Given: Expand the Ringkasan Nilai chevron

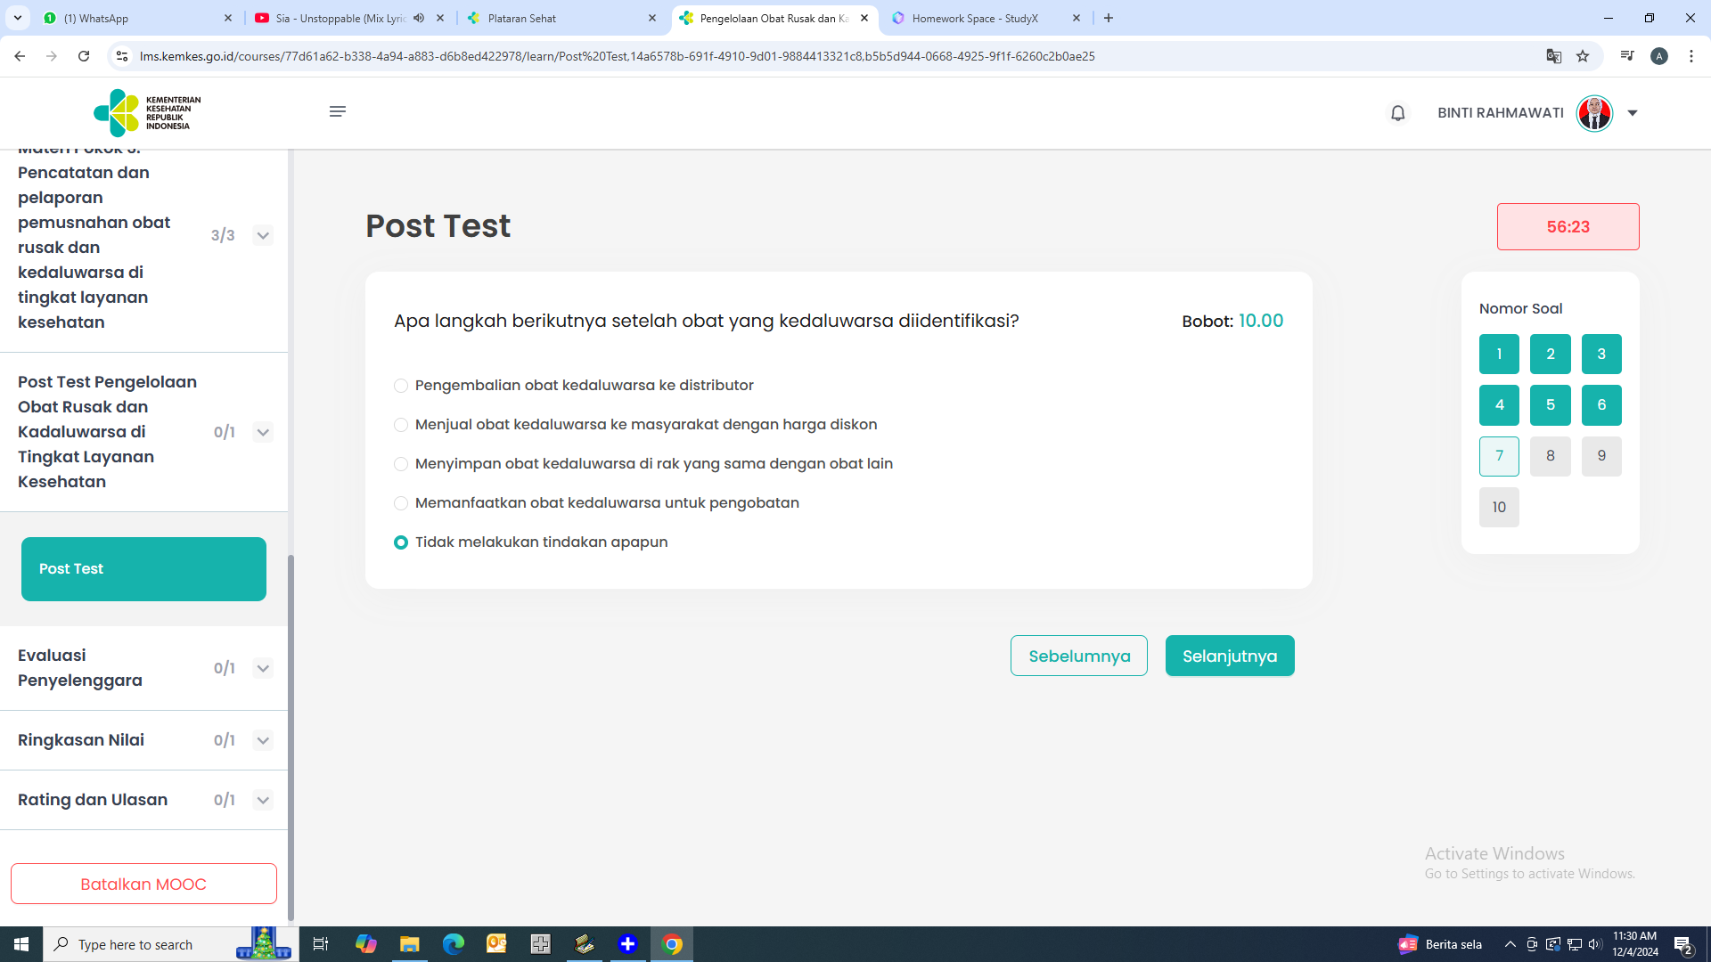Looking at the screenshot, I should 263,741.
